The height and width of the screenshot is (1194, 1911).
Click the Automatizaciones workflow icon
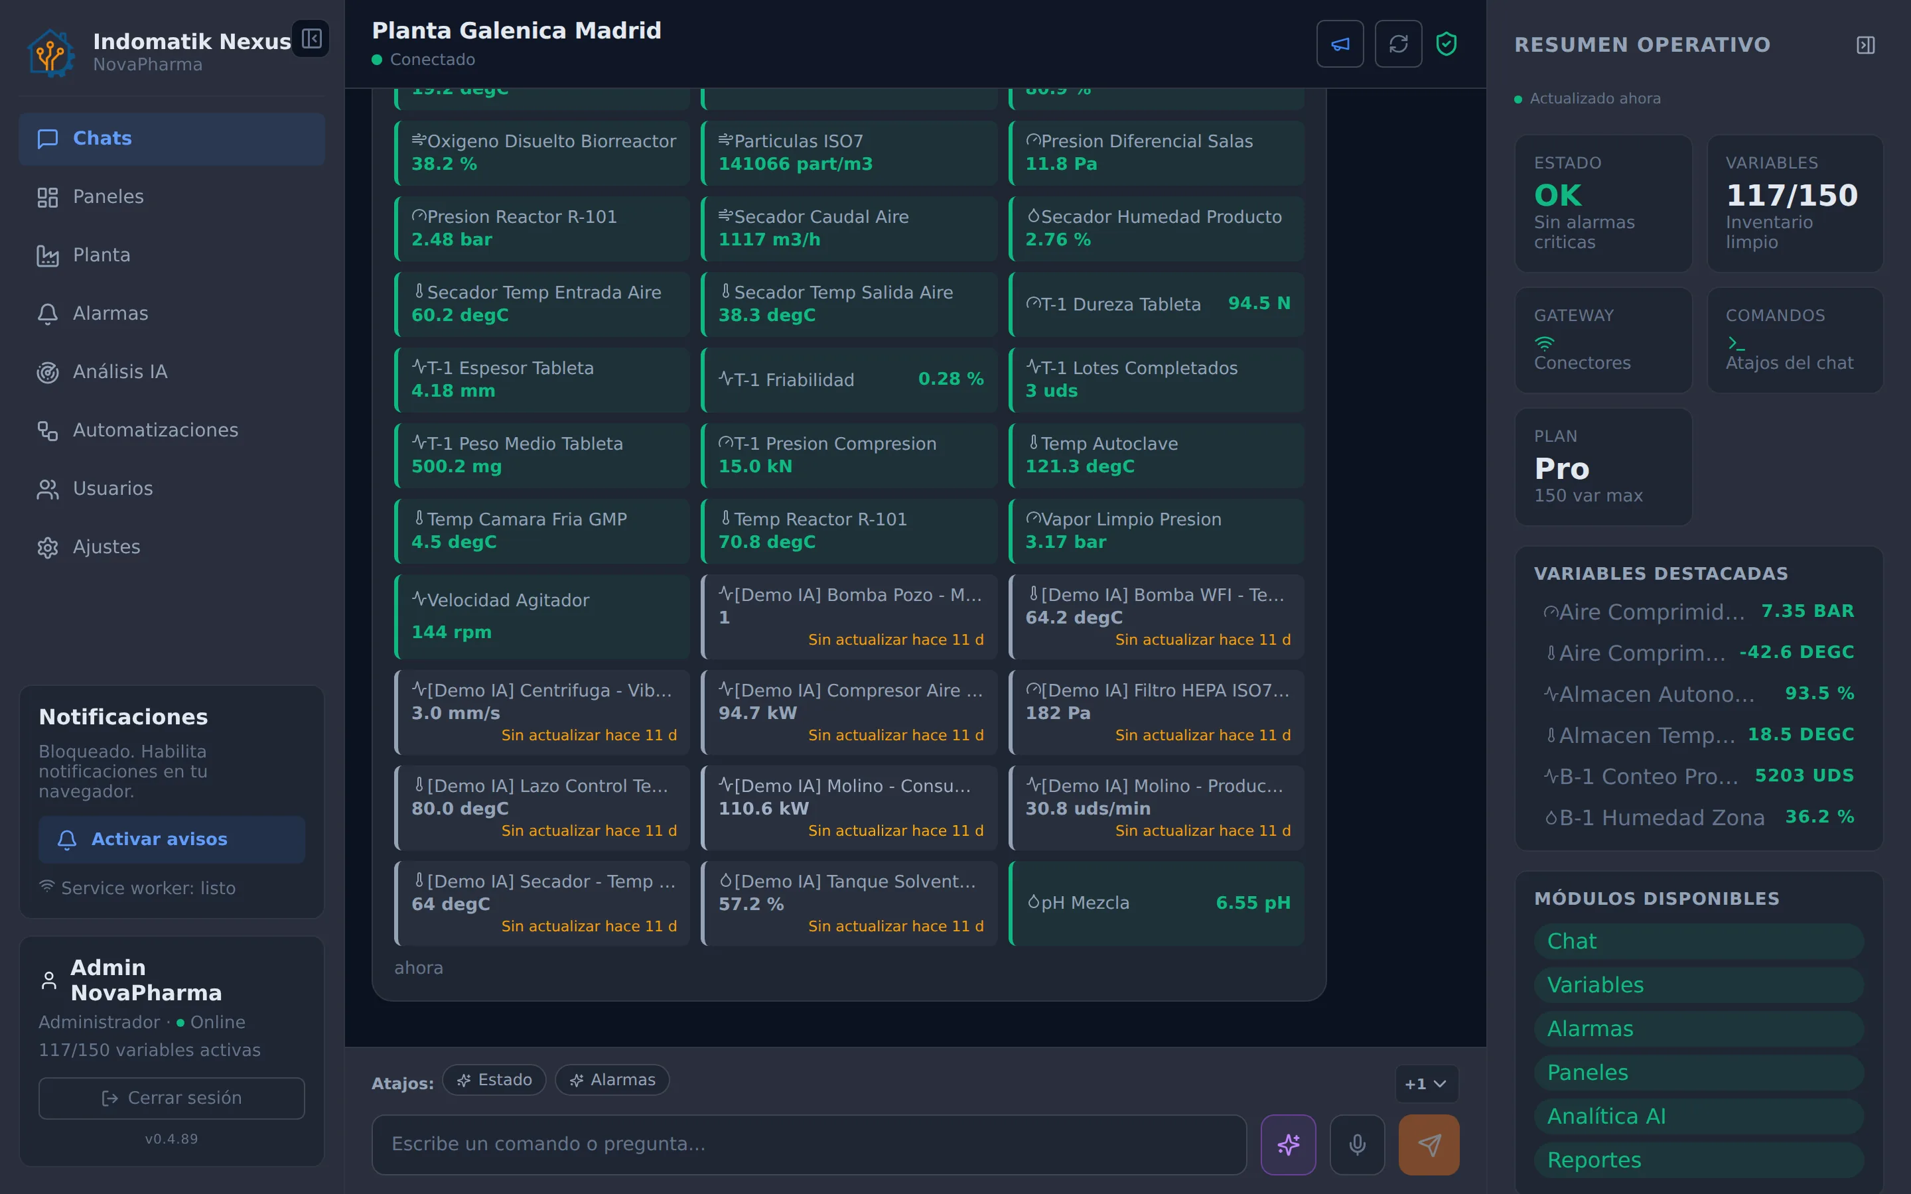pos(47,431)
